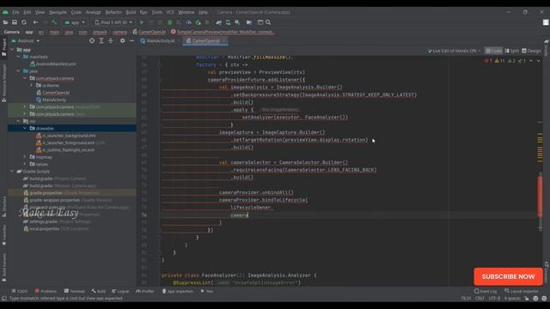
Task: Collapse all nodes in the Project panel
Action: click(111, 40)
